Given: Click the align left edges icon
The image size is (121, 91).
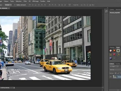Looking at the screenshot, I should point(39,5).
